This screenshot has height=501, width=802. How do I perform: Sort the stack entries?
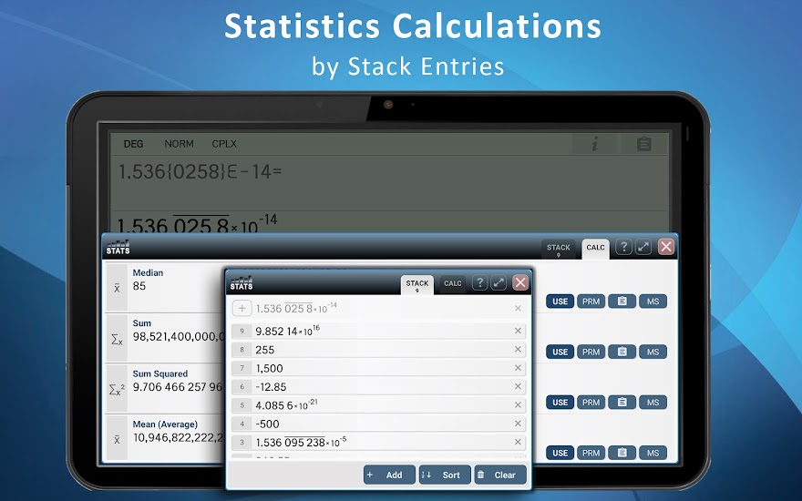[445, 475]
